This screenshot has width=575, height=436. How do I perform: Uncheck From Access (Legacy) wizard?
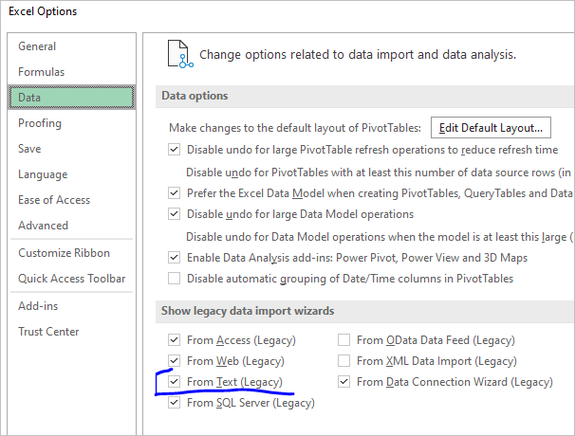(x=174, y=339)
